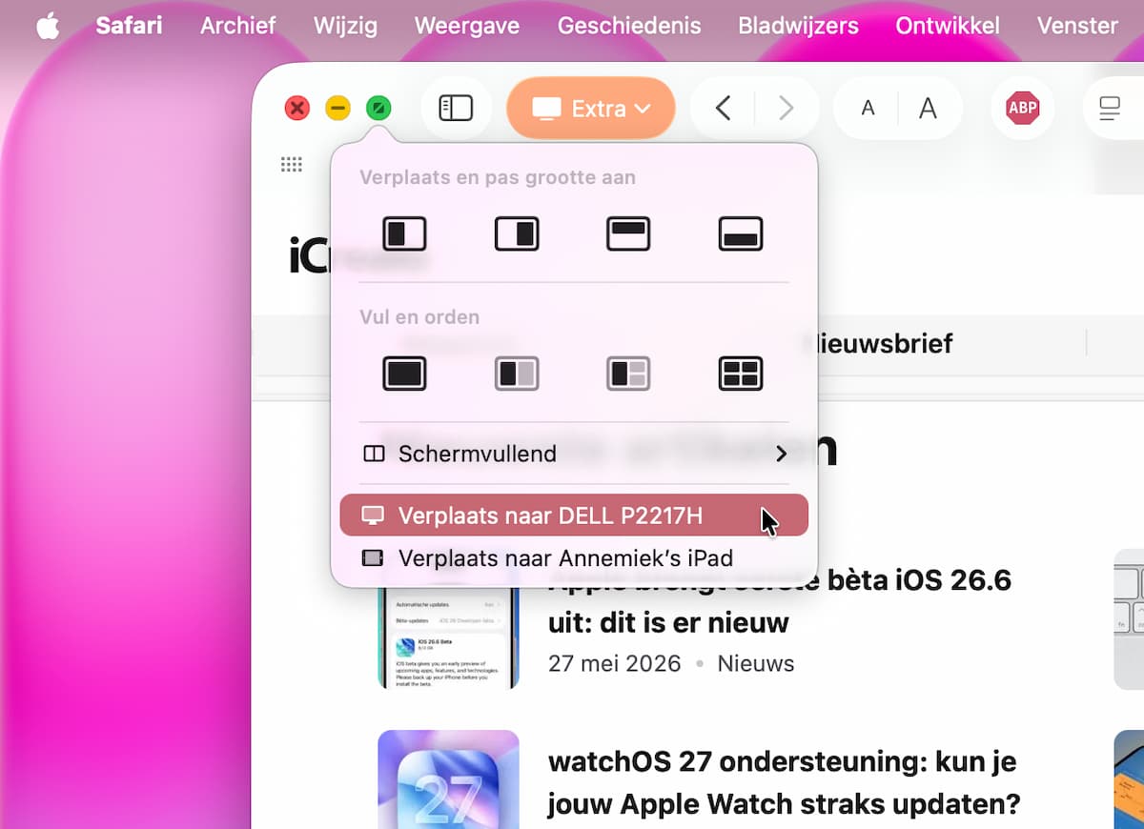
Task: Choose Verplaats naar DELL P2217H
Action: click(574, 516)
